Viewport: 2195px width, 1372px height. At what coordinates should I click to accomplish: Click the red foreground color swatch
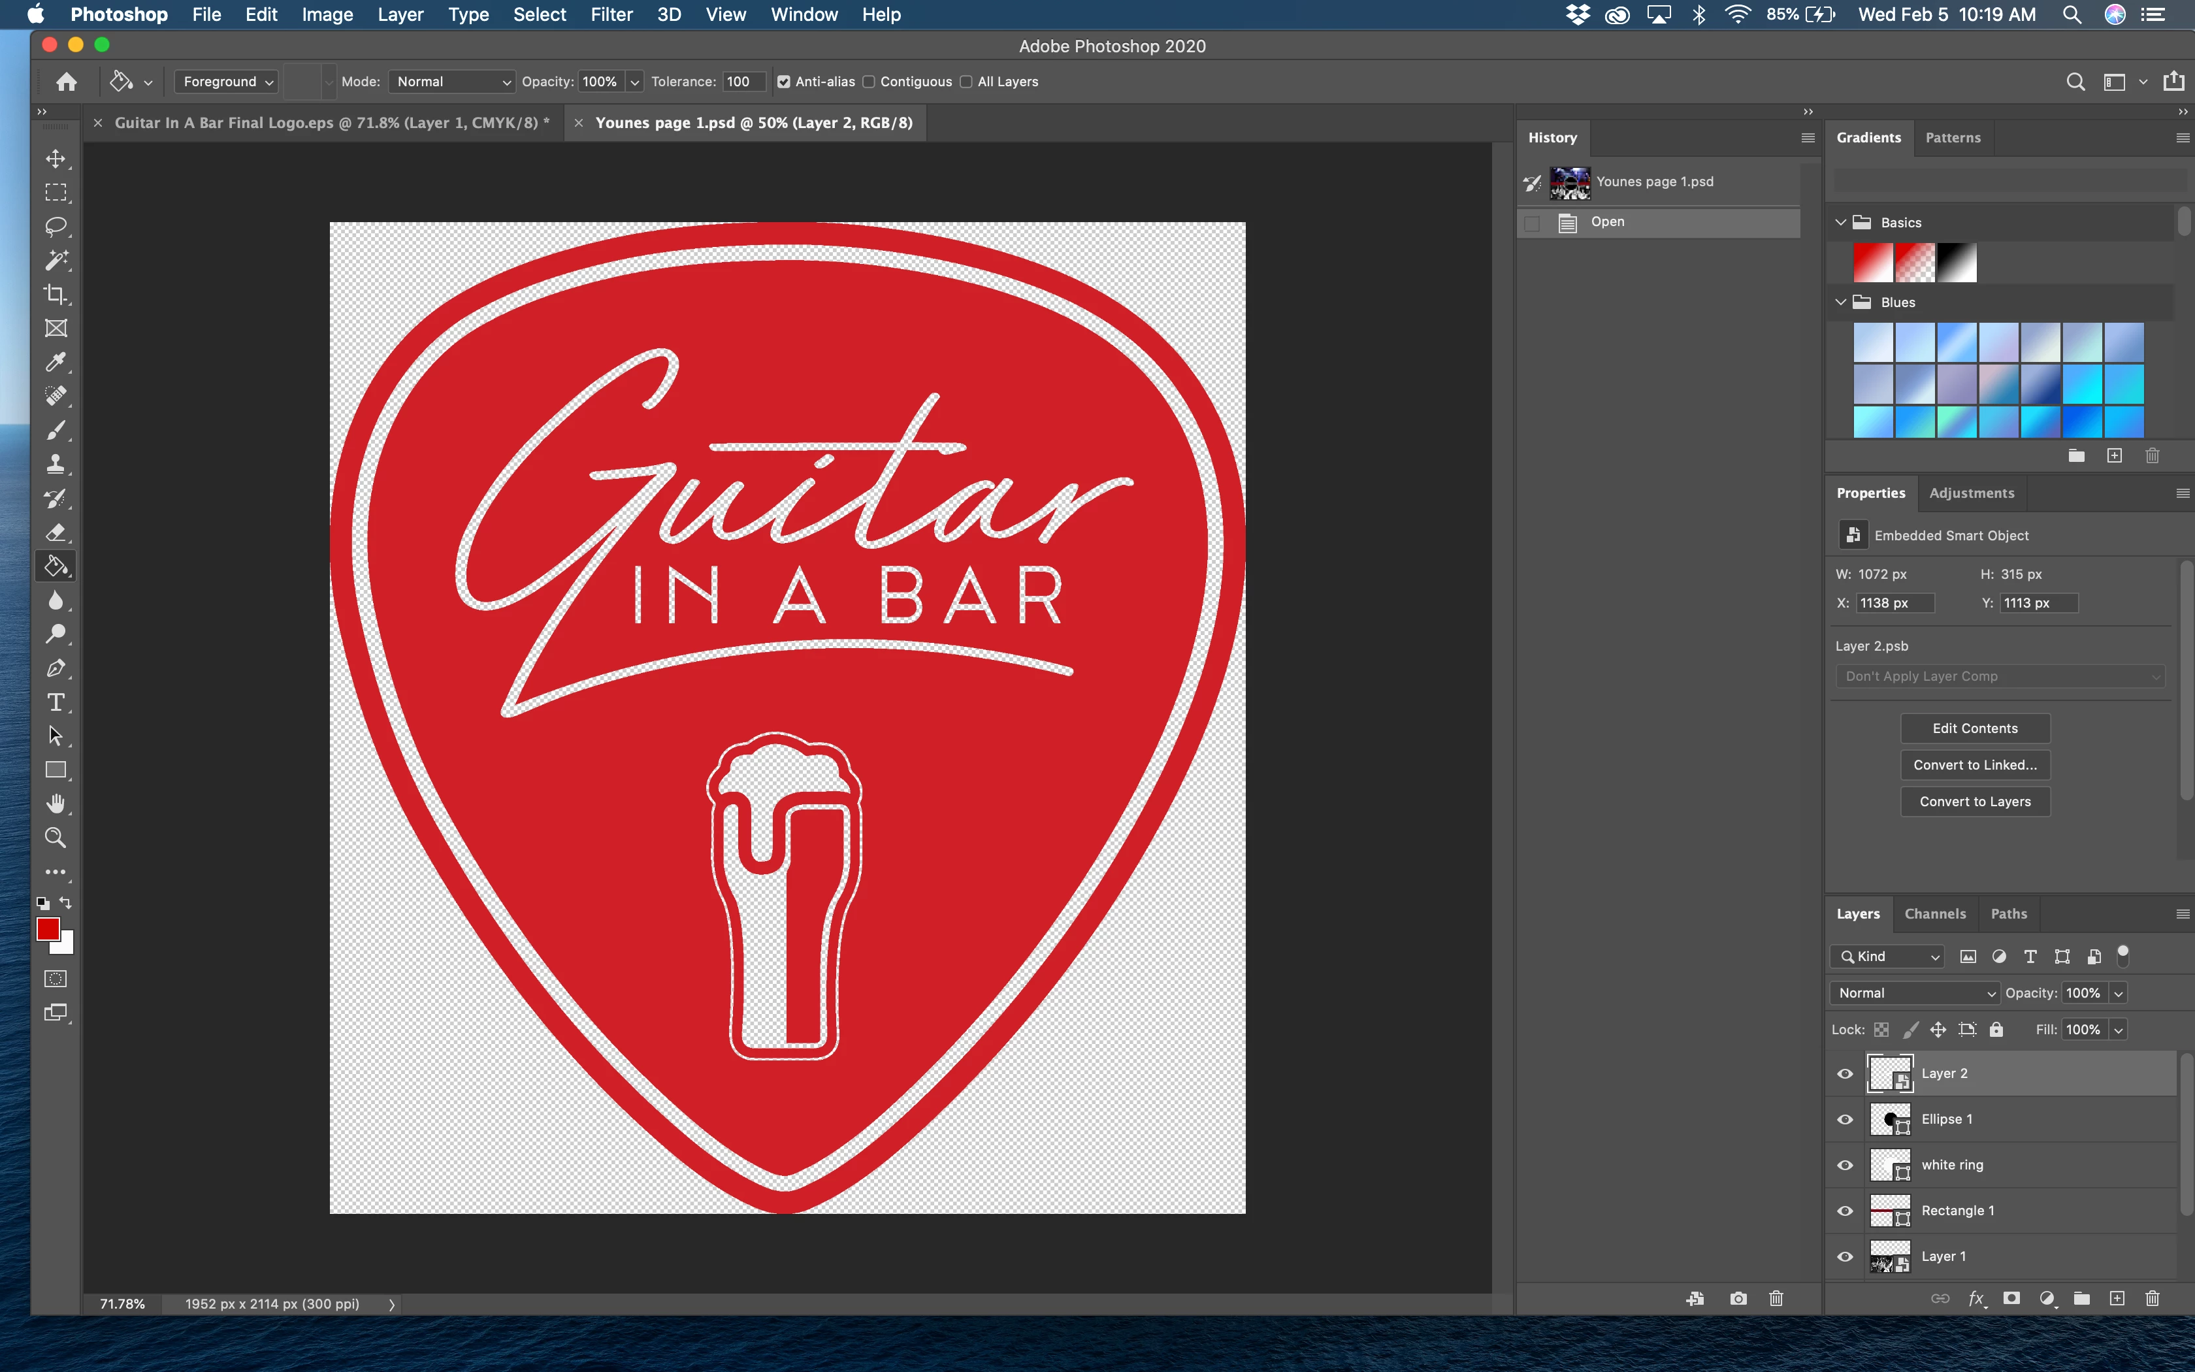coord(47,928)
